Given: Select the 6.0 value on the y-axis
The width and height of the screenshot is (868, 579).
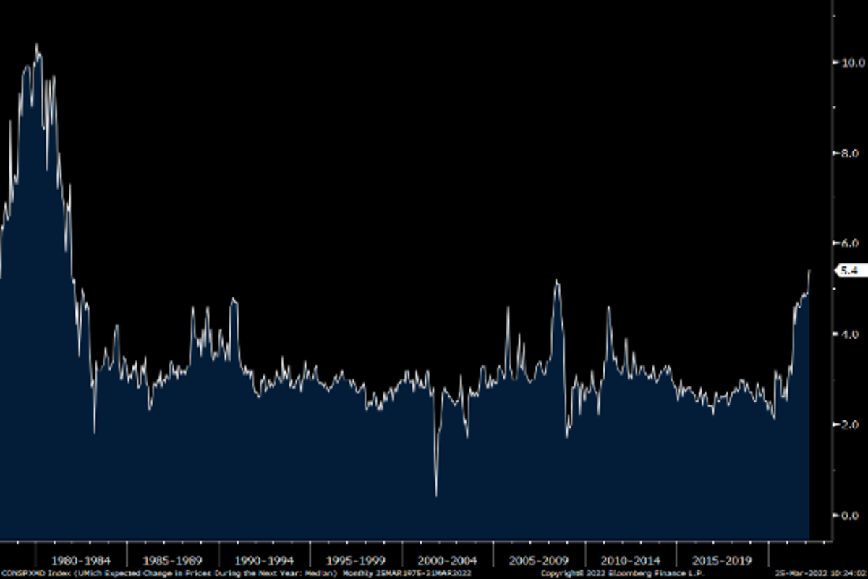Looking at the screenshot, I should (x=848, y=244).
